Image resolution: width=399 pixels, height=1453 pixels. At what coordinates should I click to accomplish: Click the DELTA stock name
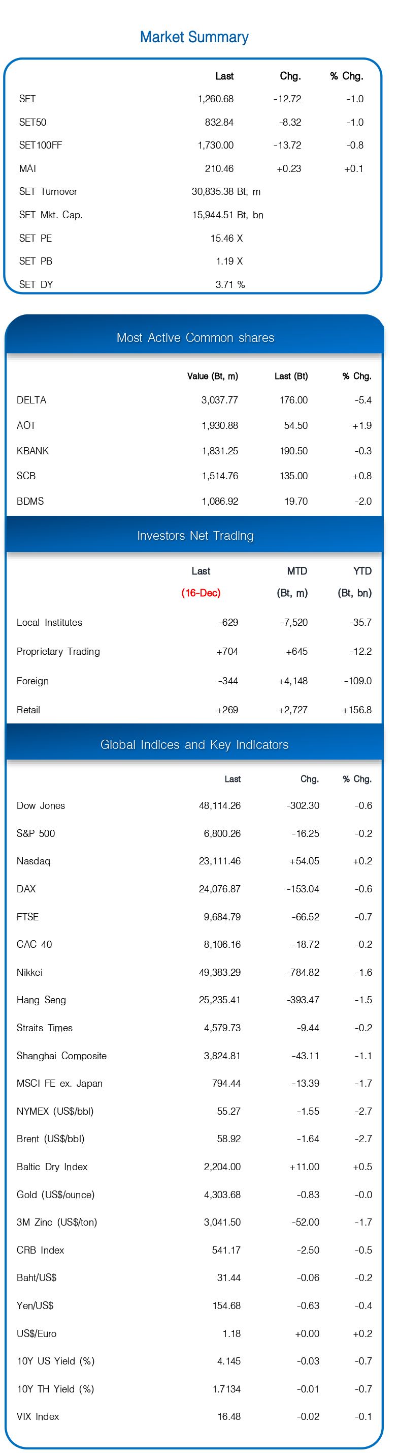tap(31, 400)
